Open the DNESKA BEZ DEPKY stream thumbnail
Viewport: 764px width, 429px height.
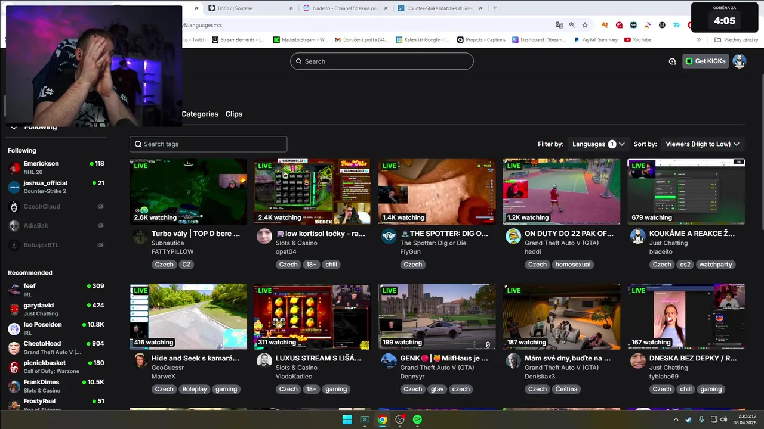[x=686, y=316]
